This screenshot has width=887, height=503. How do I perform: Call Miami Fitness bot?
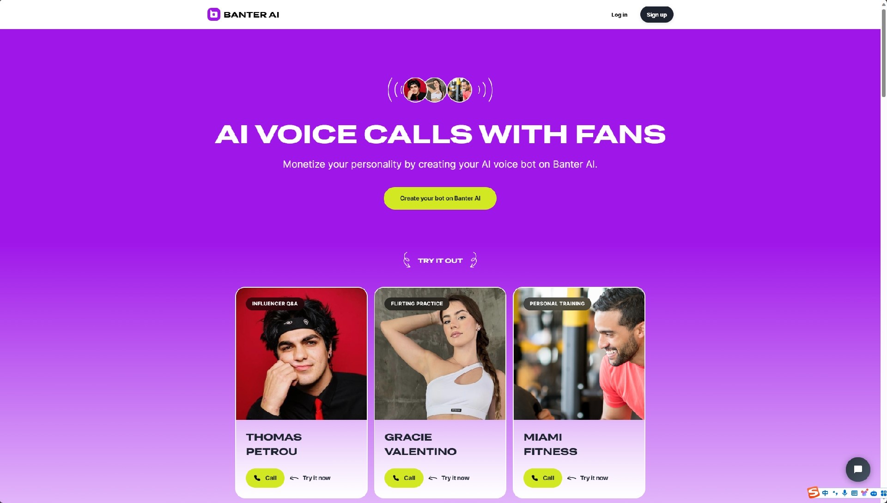tap(542, 478)
